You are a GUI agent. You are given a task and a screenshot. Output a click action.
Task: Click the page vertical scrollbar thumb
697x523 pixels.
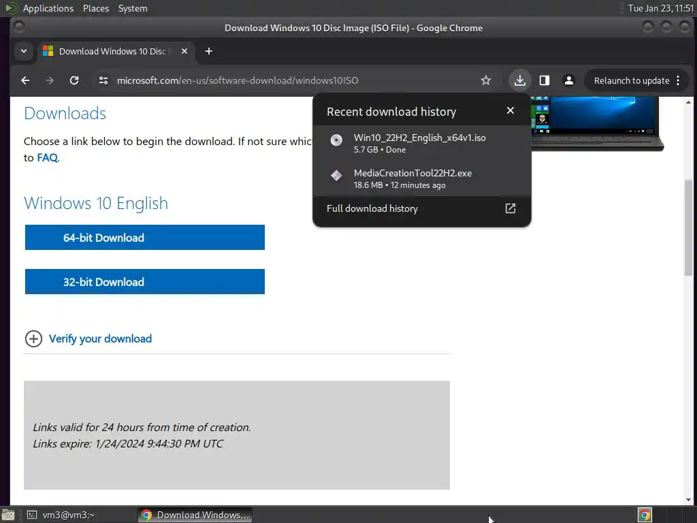pos(688,227)
